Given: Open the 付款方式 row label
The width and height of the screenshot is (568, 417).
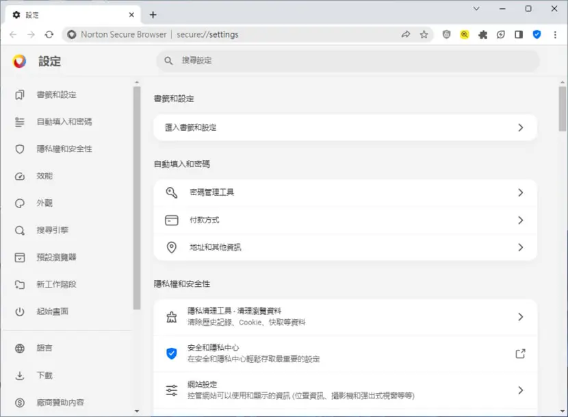Looking at the screenshot, I should point(205,220).
